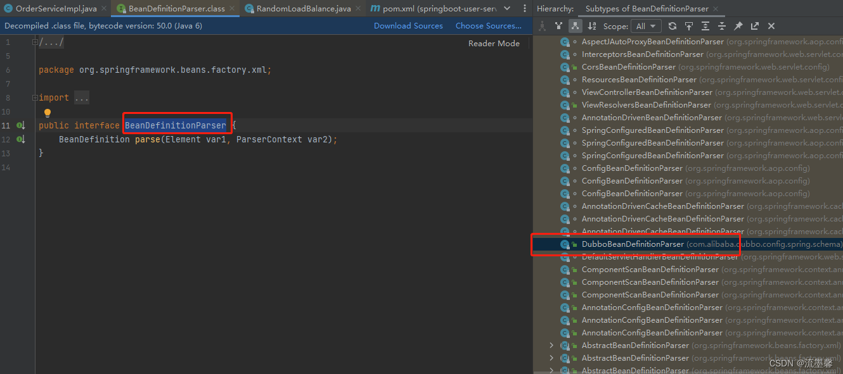843x374 pixels.
Task: Show the supertypes hierarchy
Action: (x=558, y=26)
